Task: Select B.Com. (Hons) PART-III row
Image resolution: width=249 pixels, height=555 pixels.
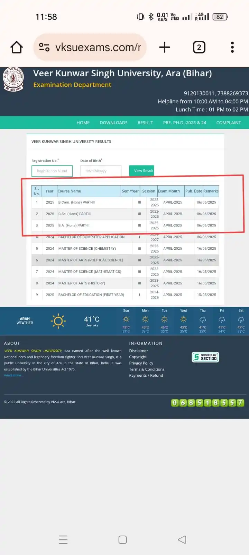Action: (x=125, y=202)
